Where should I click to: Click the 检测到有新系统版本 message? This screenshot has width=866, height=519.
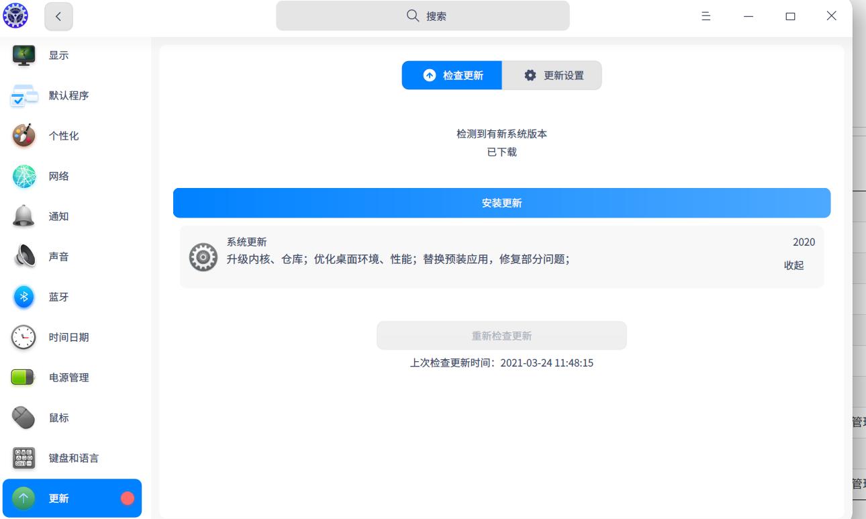pyautogui.click(x=501, y=134)
